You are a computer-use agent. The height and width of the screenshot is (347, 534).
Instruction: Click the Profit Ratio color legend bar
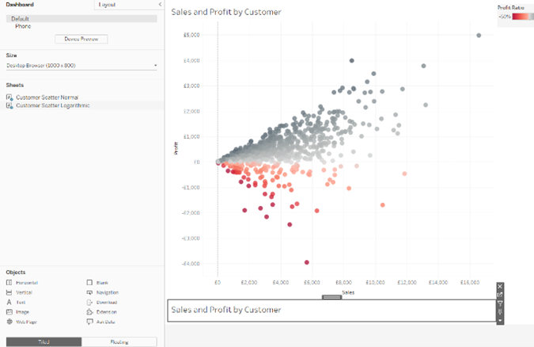pos(514,15)
